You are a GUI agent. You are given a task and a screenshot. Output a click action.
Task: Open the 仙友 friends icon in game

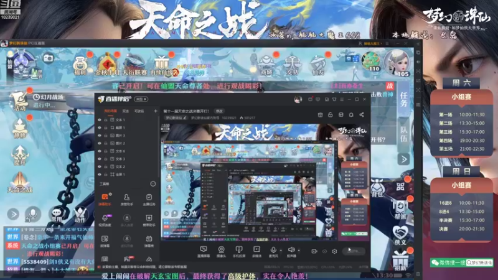(x=317, y=65)
